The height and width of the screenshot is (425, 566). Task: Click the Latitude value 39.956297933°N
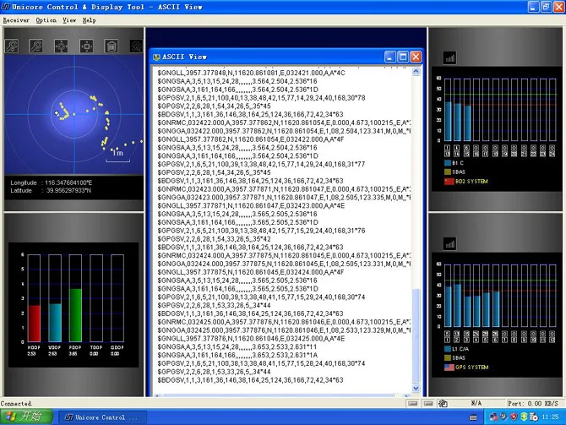coord(68,190)
